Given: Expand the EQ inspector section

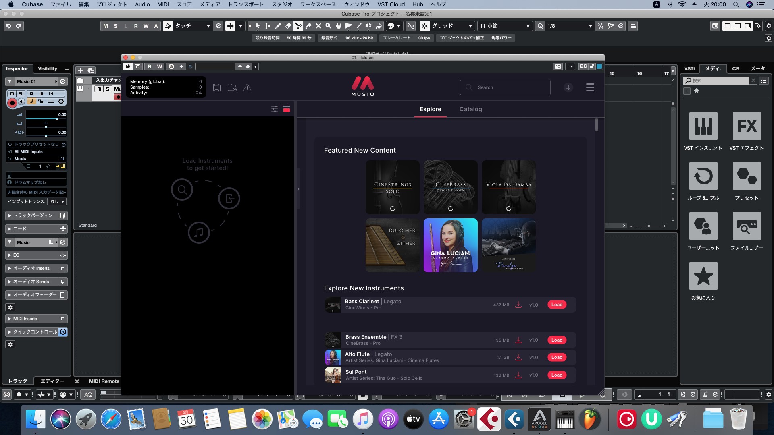Looking at the screenshot, I should [x=32, y=255].
